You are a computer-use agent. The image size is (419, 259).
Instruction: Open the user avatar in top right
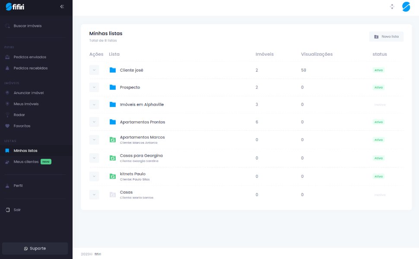click(x=406, y=6)
